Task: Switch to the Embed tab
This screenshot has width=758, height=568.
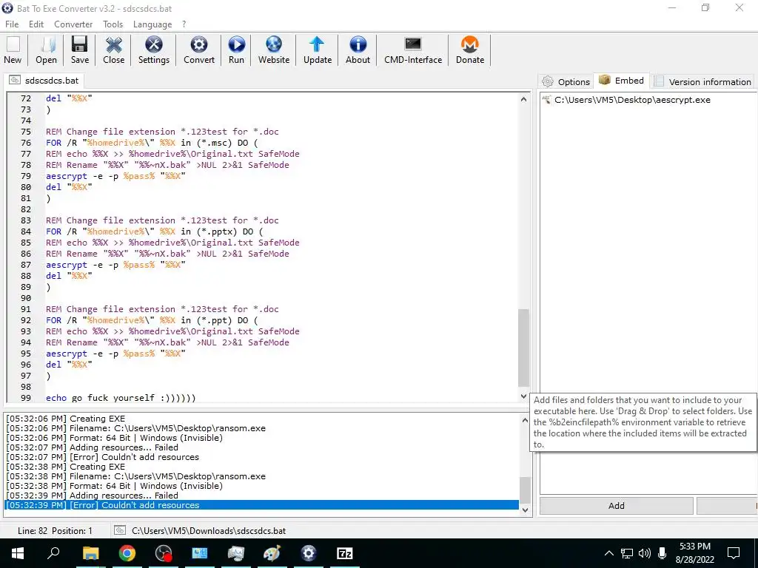Action: pyautogui.click(x=621, y=81)
